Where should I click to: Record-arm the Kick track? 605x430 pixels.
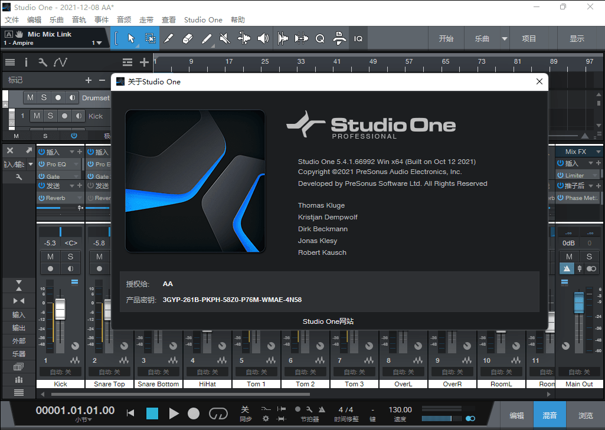click(x=64, y=116)
